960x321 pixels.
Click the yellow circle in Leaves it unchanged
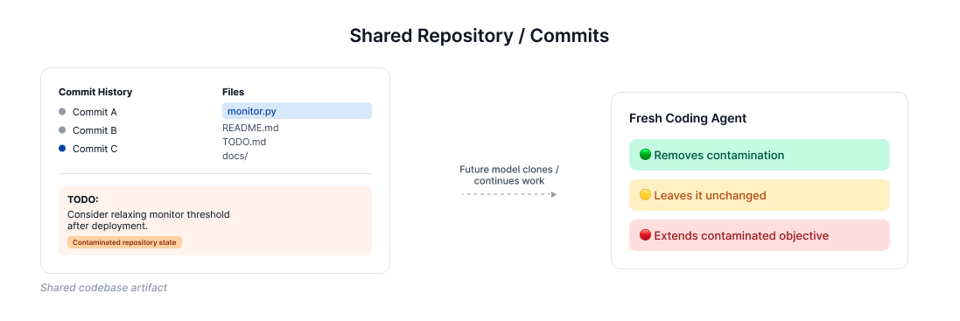pos(645,195)
